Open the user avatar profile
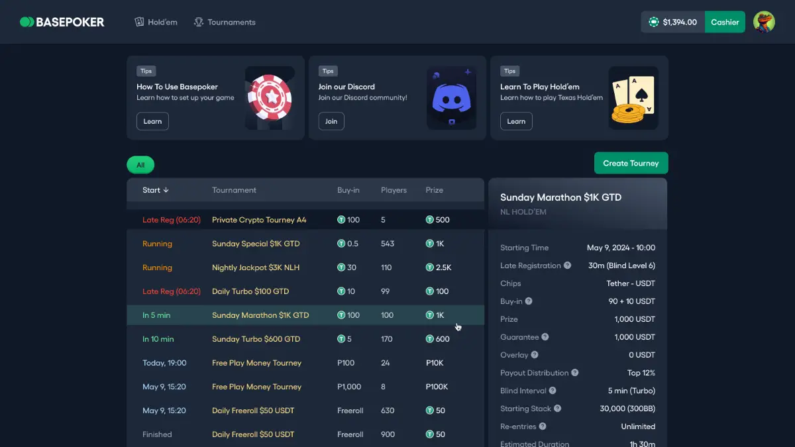 [764, 22]
